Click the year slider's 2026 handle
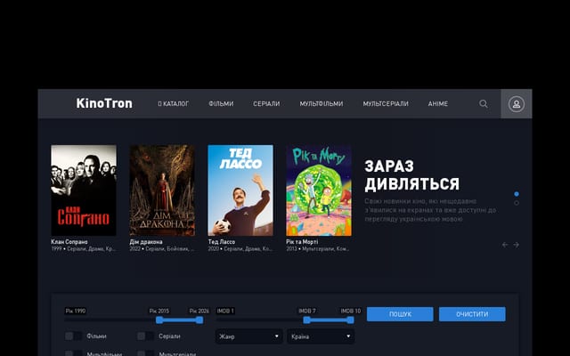Screen dimensions: 570x356 pos(199,320)
